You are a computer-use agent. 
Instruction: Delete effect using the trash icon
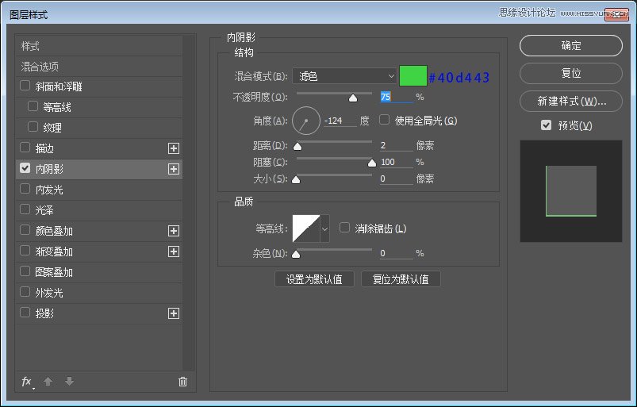click(182, 382)
